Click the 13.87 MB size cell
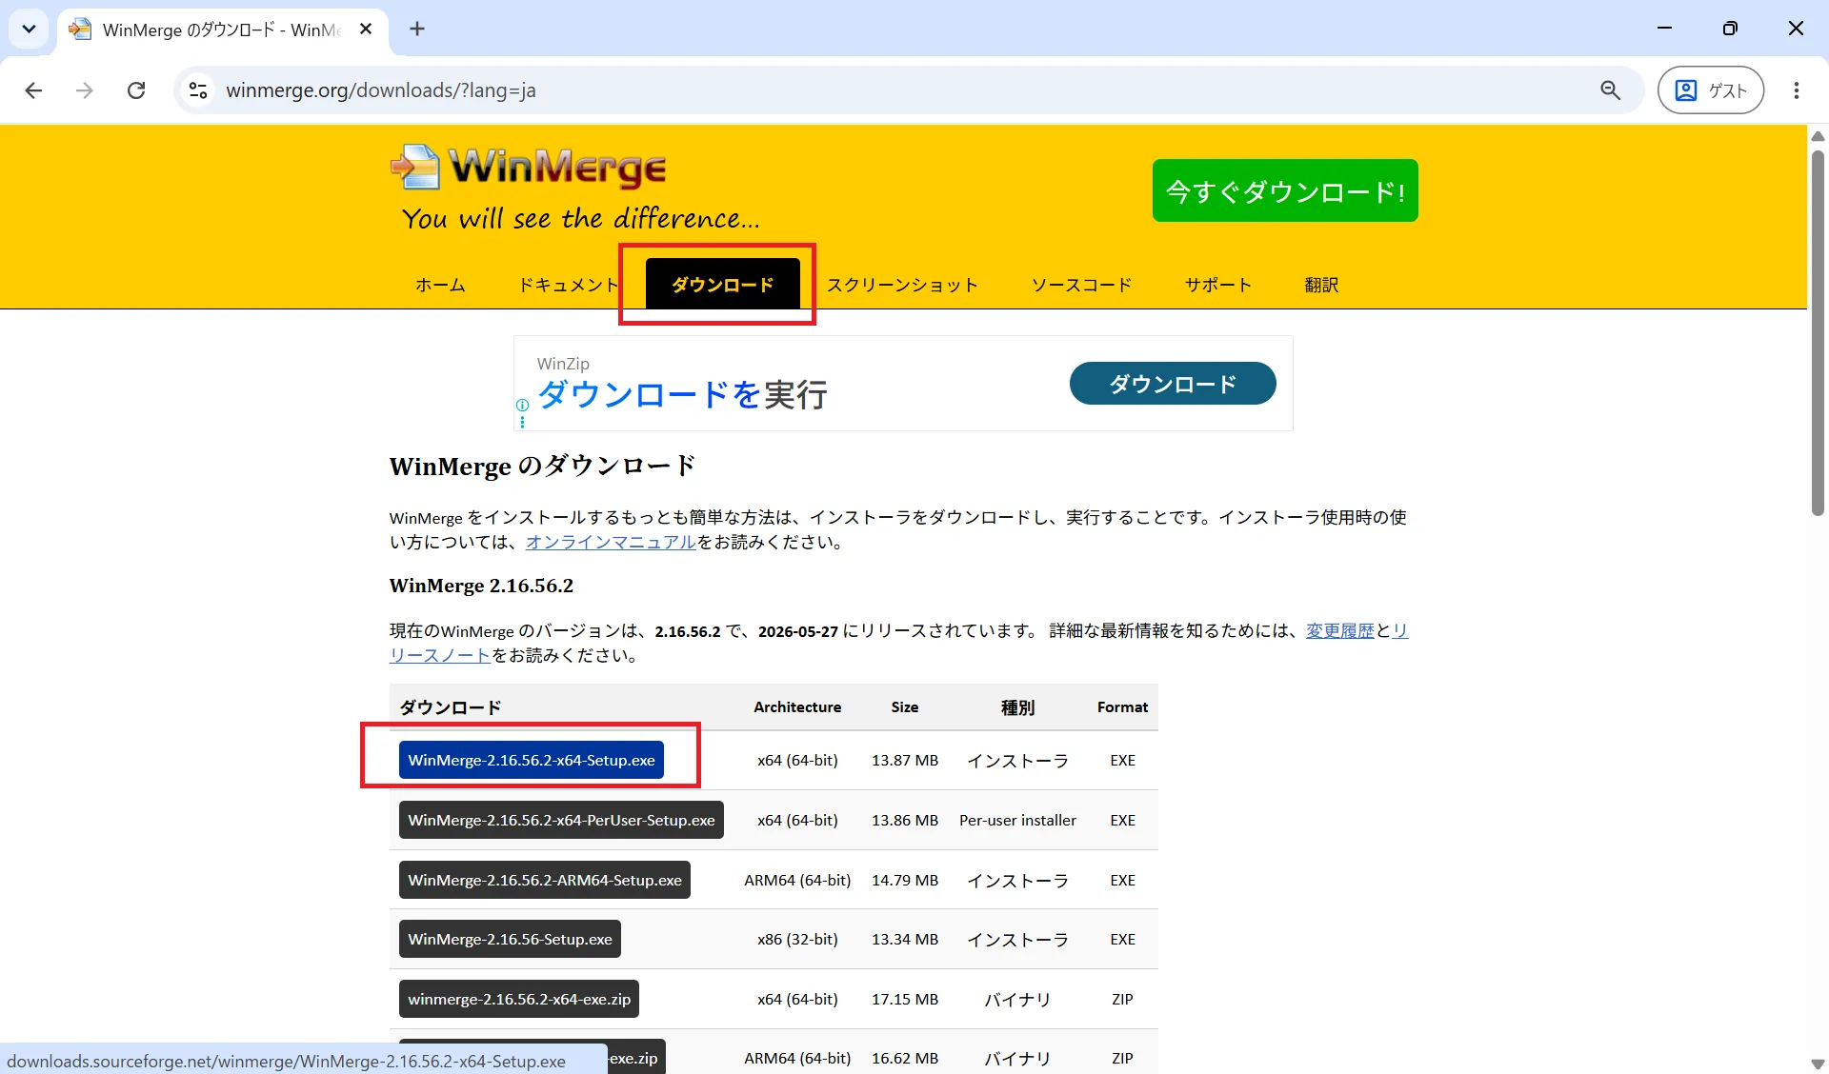Image resolution: width=1829 pixels, height=1074 pixels. (905, 761)
